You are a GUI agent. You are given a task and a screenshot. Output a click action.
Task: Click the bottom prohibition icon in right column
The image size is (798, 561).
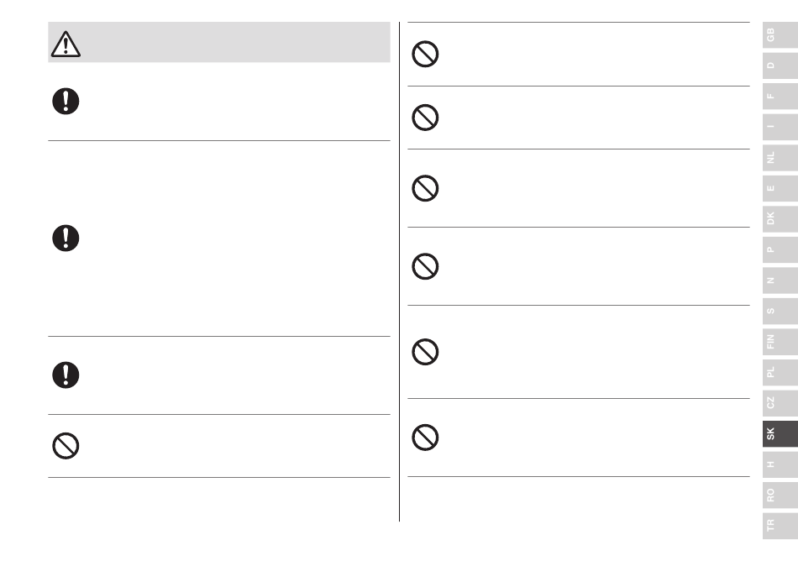(425, 438)
